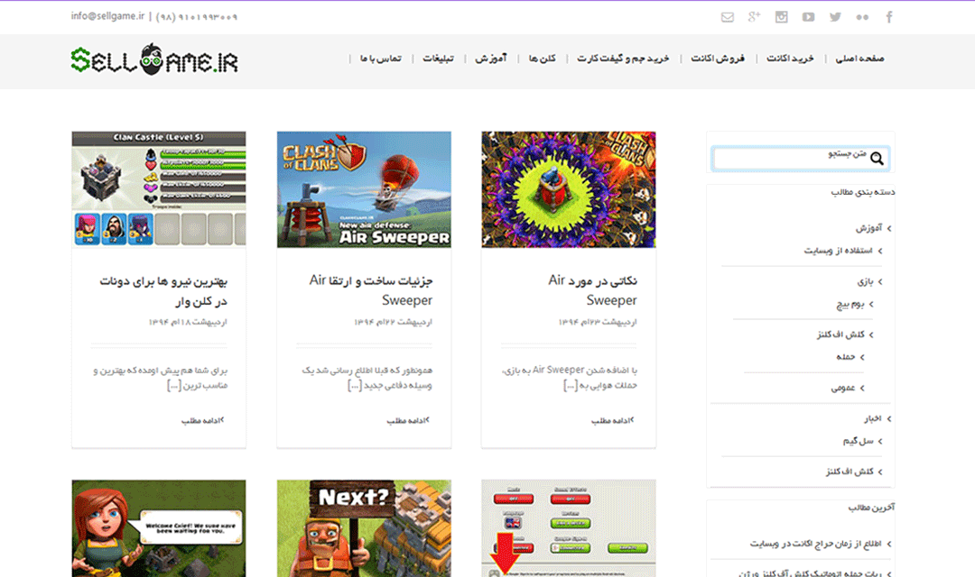Screen dimensions: 975x577
Task: Open article title جزئیات ساخت و ارتقا Air Sweeper
Action: [x=371, y=290]
